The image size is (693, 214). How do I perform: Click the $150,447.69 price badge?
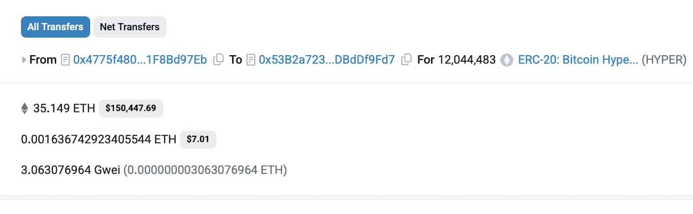tap(131, 108)
